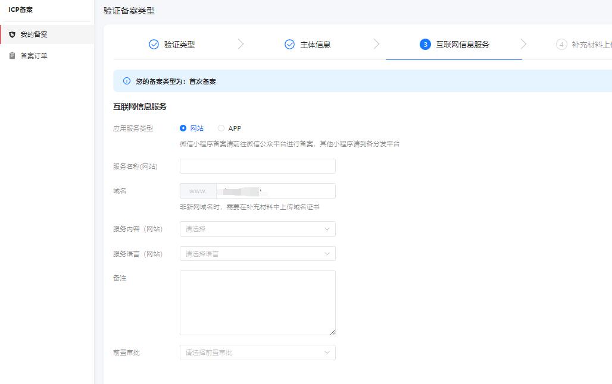Focus the 服务名称(网站) input field
This screenshot has width=612, height=384.
(258, 166)
